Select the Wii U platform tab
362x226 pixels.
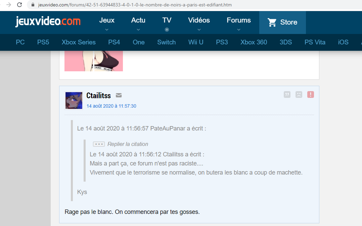pos(196,42)
